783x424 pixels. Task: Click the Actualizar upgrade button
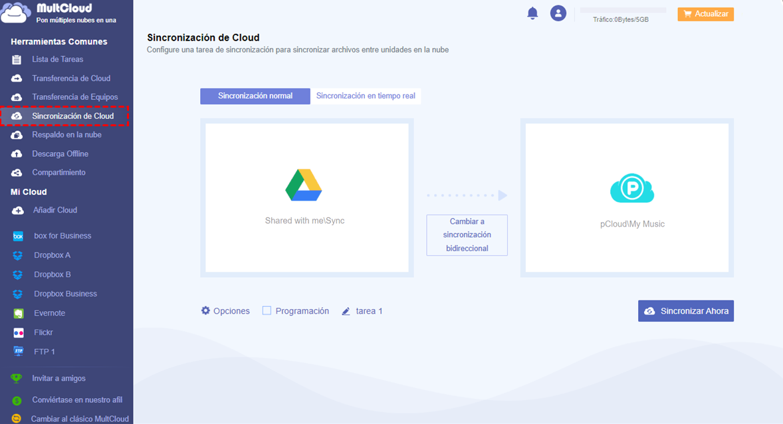tap(706, 14)
